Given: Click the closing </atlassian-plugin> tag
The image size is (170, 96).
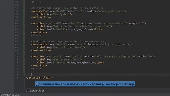Looking at the screenshot, I should (x=39, y=78).
